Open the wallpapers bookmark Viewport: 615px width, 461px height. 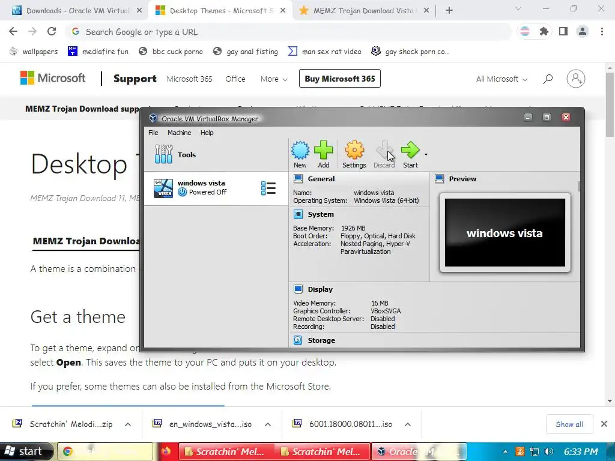pos(34,52)
